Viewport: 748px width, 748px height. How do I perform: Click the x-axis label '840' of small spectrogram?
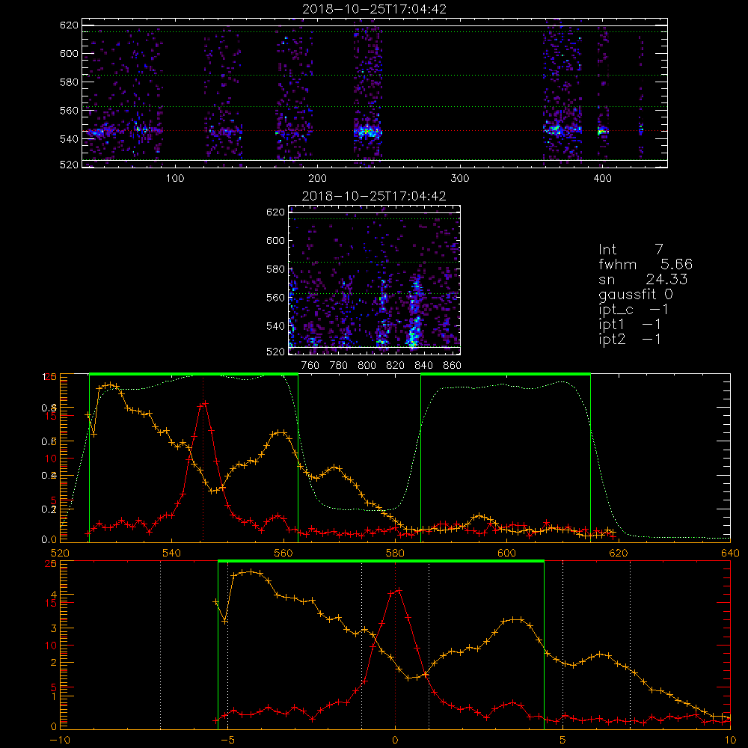pos(423,366)
